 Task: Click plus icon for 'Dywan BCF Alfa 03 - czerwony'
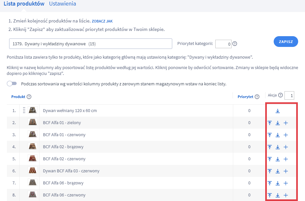(x=285, y=171)
